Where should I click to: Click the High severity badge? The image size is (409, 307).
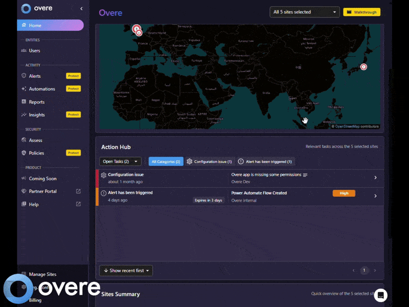[344, 193]
